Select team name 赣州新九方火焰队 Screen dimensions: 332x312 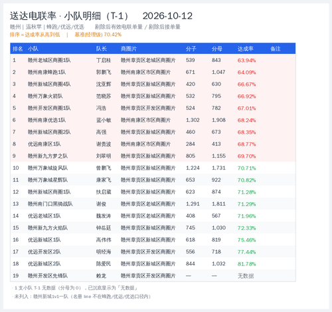pyautogui.click(x=48, y=228)
